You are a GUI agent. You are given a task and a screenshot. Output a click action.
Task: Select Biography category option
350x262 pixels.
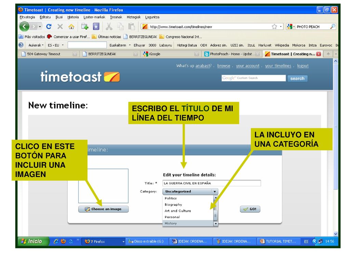pos(188,204)
